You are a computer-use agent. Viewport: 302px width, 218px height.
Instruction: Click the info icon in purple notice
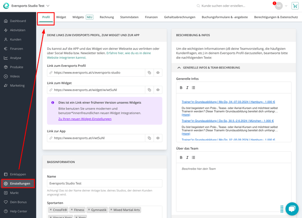53,103
